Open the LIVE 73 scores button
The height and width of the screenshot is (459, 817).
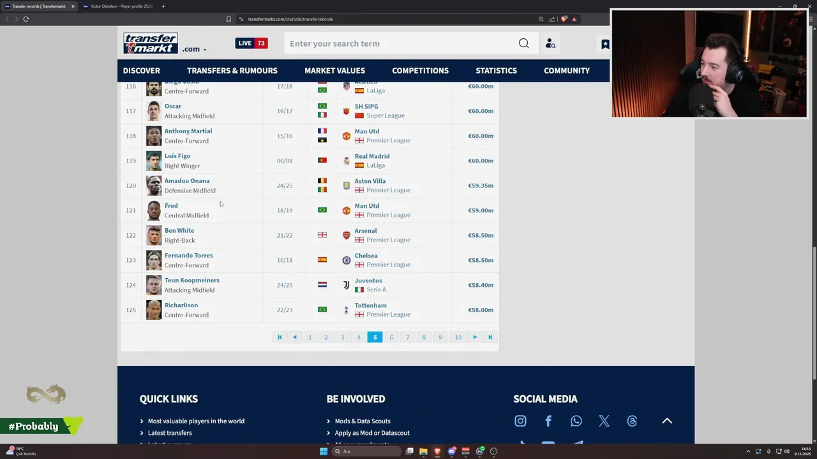(251, 43)
